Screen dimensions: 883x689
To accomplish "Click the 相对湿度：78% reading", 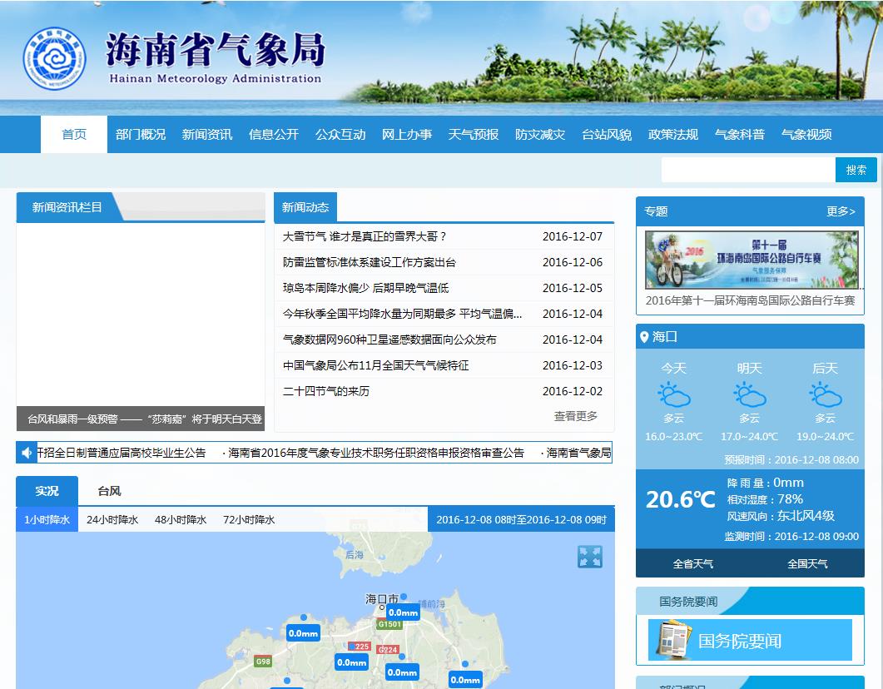I will point(765,499).
